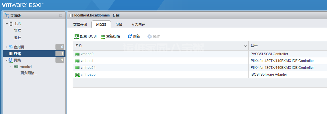Expand the 虚拟机 tree node
Screen dimensions: 327x114
7,47
